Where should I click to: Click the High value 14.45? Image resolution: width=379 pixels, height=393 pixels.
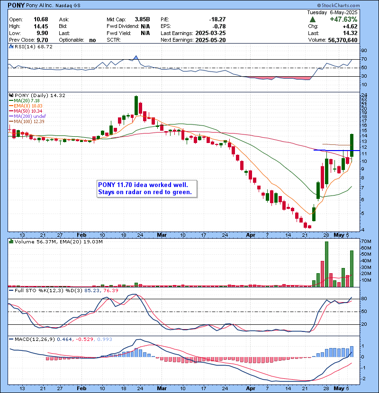pyautogui.click(x=41, y=27)
